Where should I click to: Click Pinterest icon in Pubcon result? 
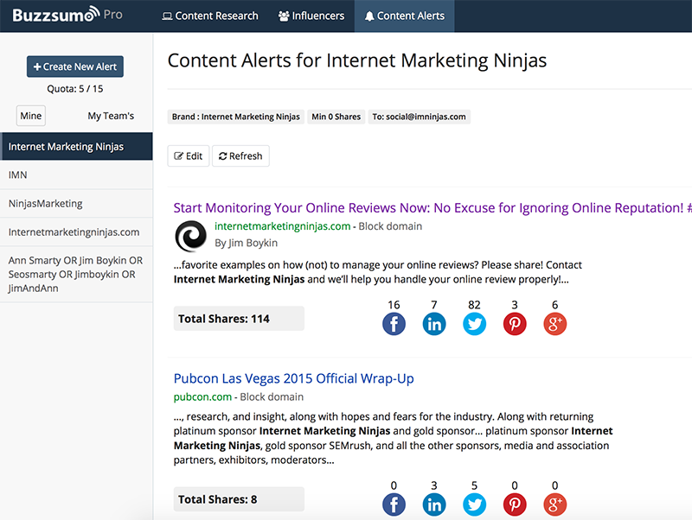(x=515, y=504)
